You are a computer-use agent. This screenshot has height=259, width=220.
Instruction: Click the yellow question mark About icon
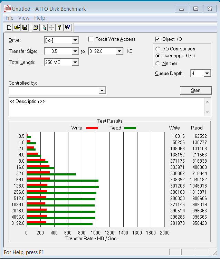tap(59, 27)
